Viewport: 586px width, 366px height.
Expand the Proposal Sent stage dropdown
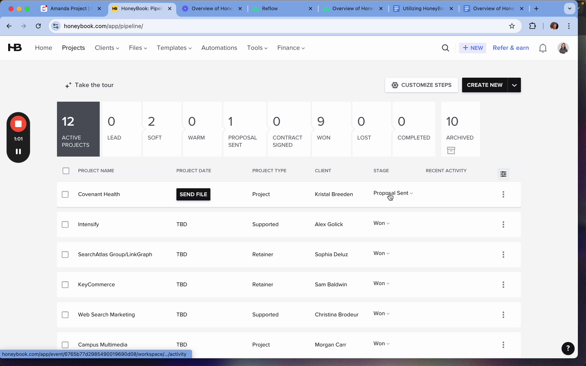[393, 193]
